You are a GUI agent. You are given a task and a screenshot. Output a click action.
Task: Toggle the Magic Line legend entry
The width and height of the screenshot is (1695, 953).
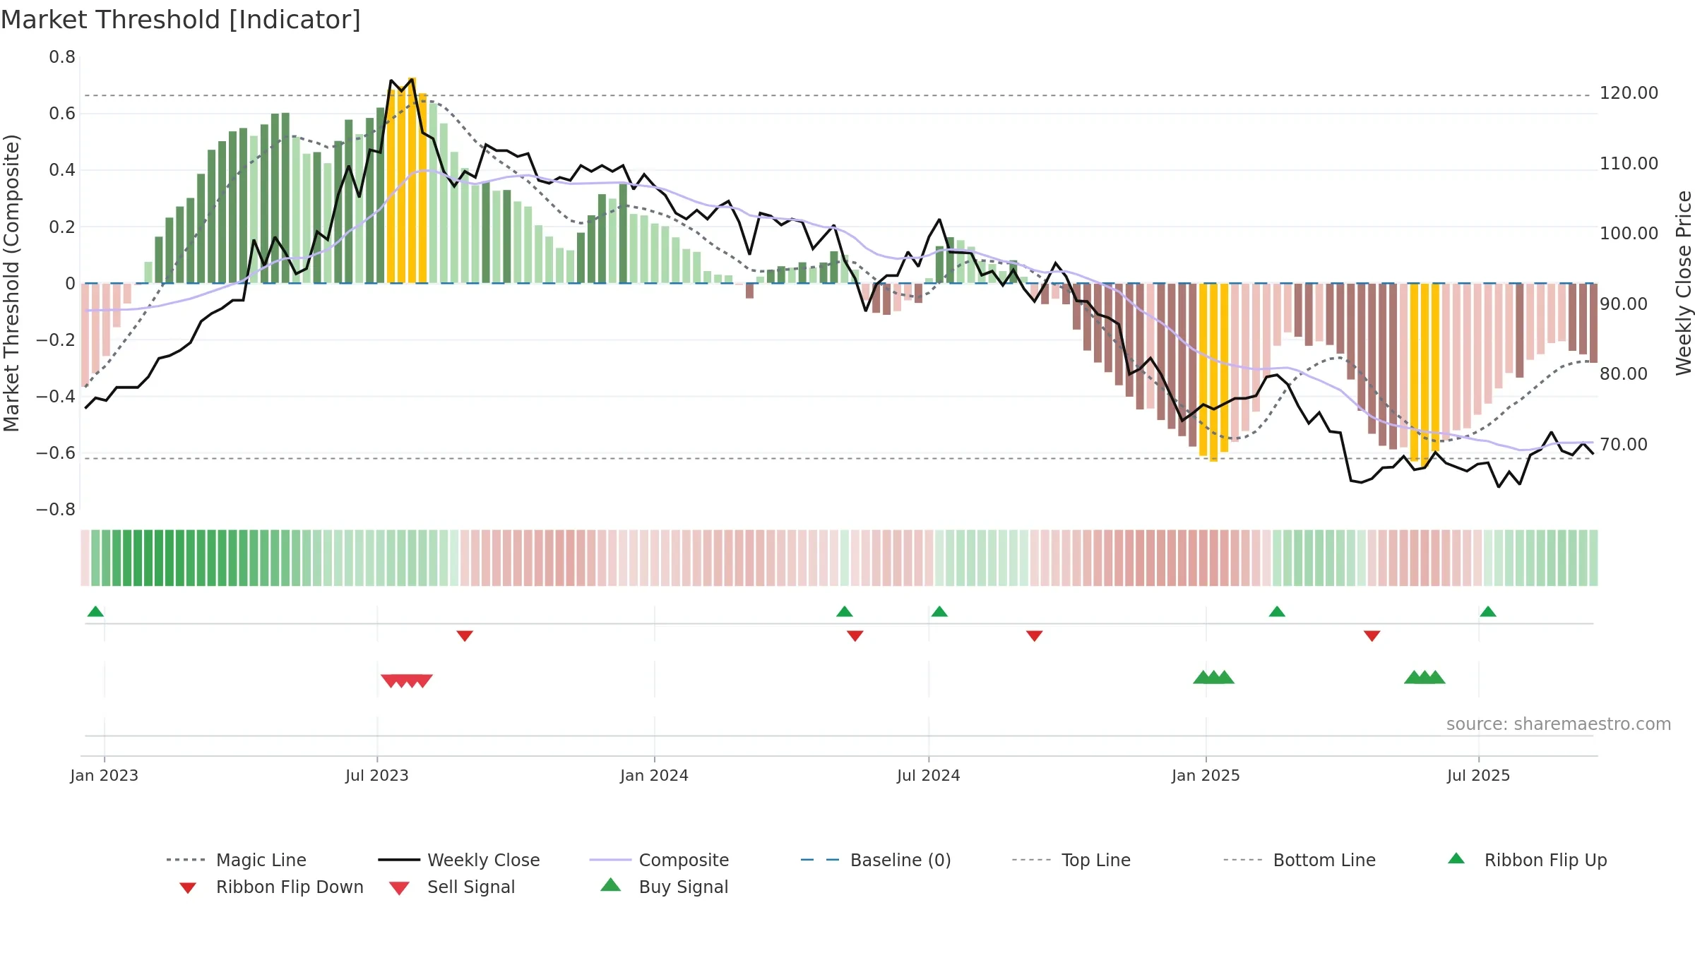coord(237,860)
